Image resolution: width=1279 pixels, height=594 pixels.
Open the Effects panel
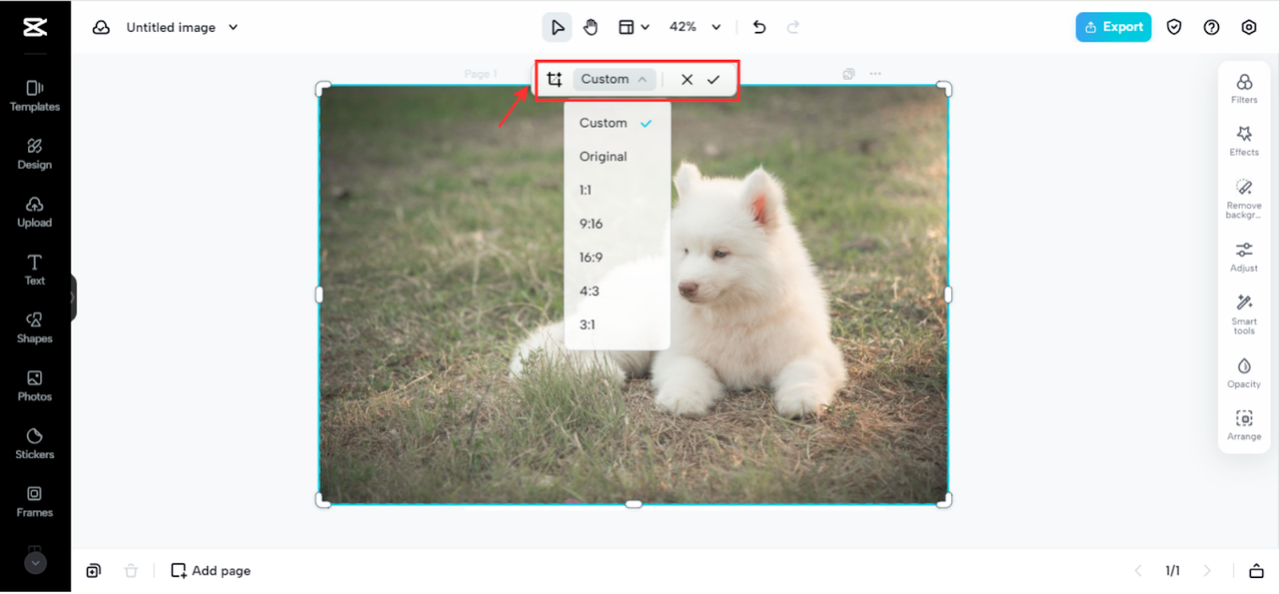coord(1244,141)
